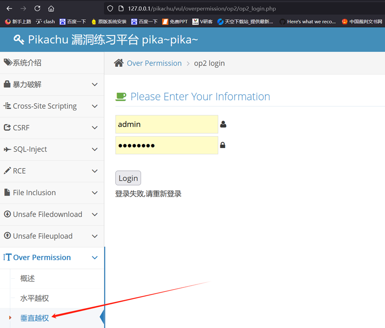Reload the page with the refresh icon

pyautogui.click(x=37, y=9)
